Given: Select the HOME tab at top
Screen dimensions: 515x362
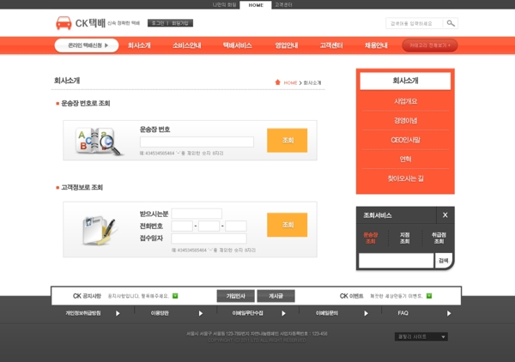Looking at the screenshot, I should click(x=256, y=5).
